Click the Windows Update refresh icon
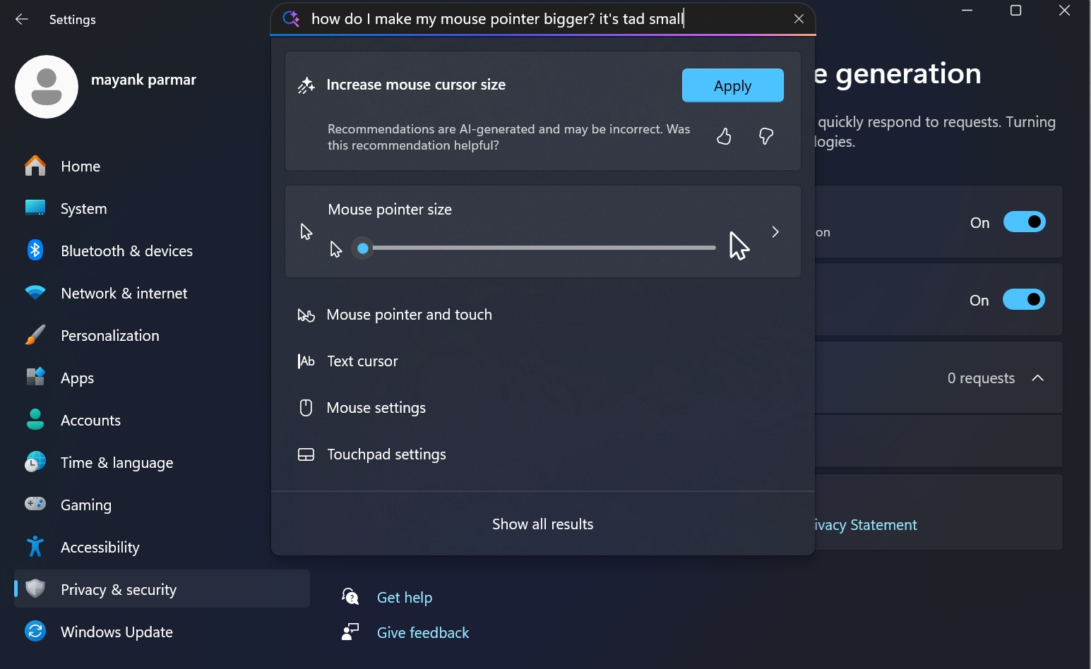This screenshot has height=669, width=1091. click(35, 632)
